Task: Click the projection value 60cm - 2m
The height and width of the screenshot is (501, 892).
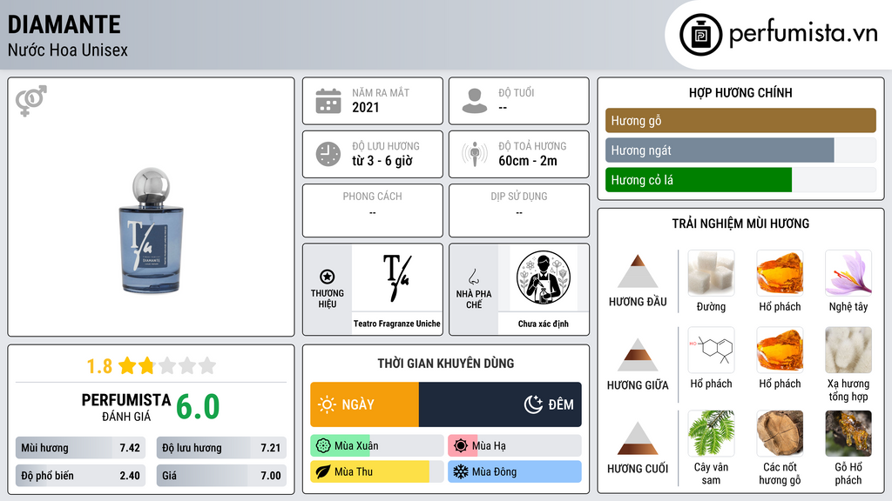Action: coord(528,161)
